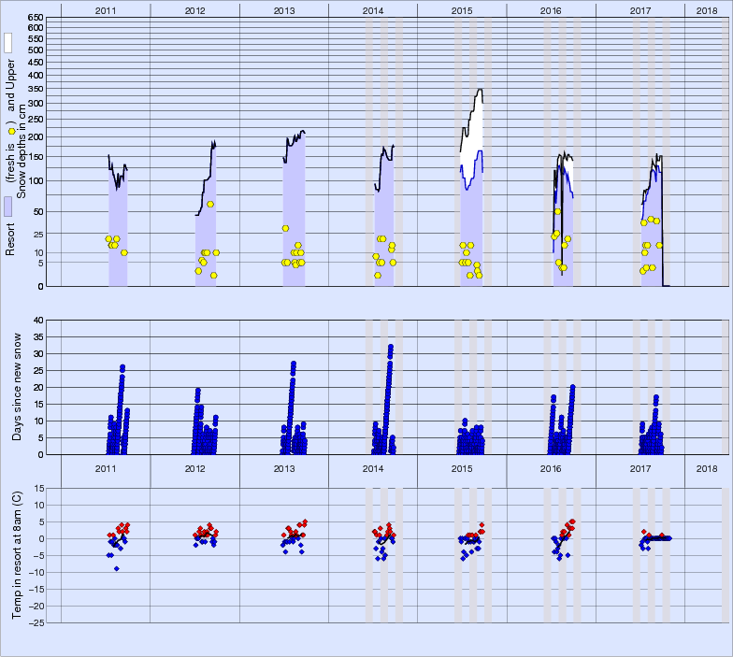The height and width of the screenshot is (657, 733).
Task: Click the peak of 2015 upper snow depth line
Action: (x=480, y=90)
